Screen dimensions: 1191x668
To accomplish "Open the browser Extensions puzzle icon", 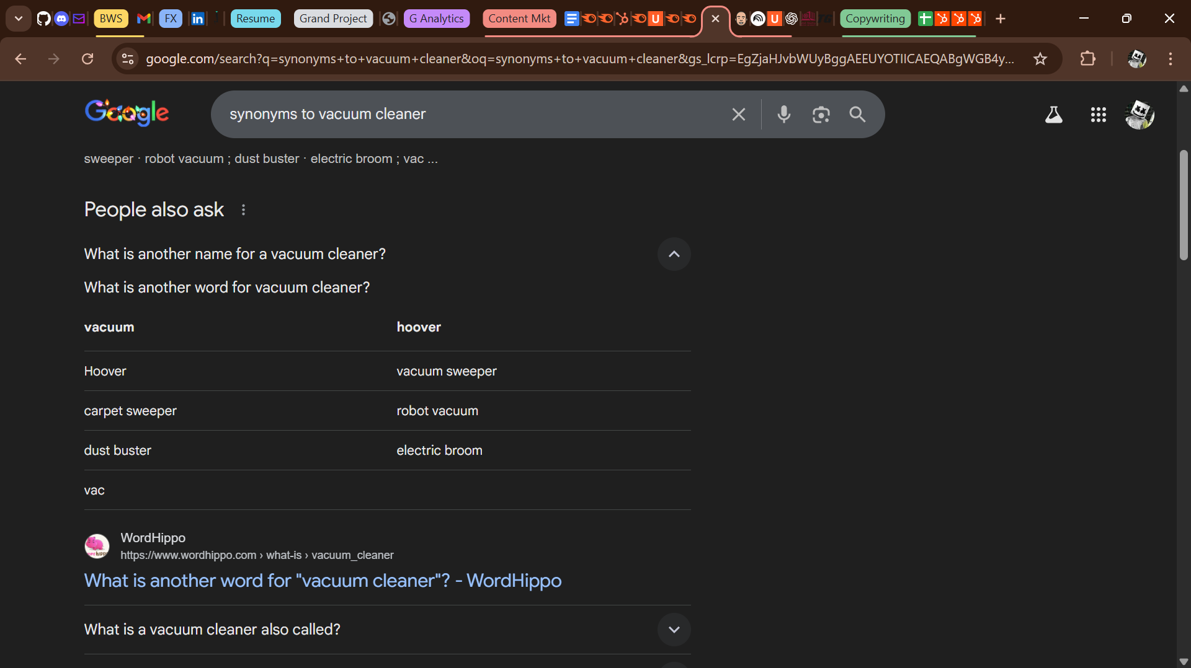I will (x=1089, y=59).
